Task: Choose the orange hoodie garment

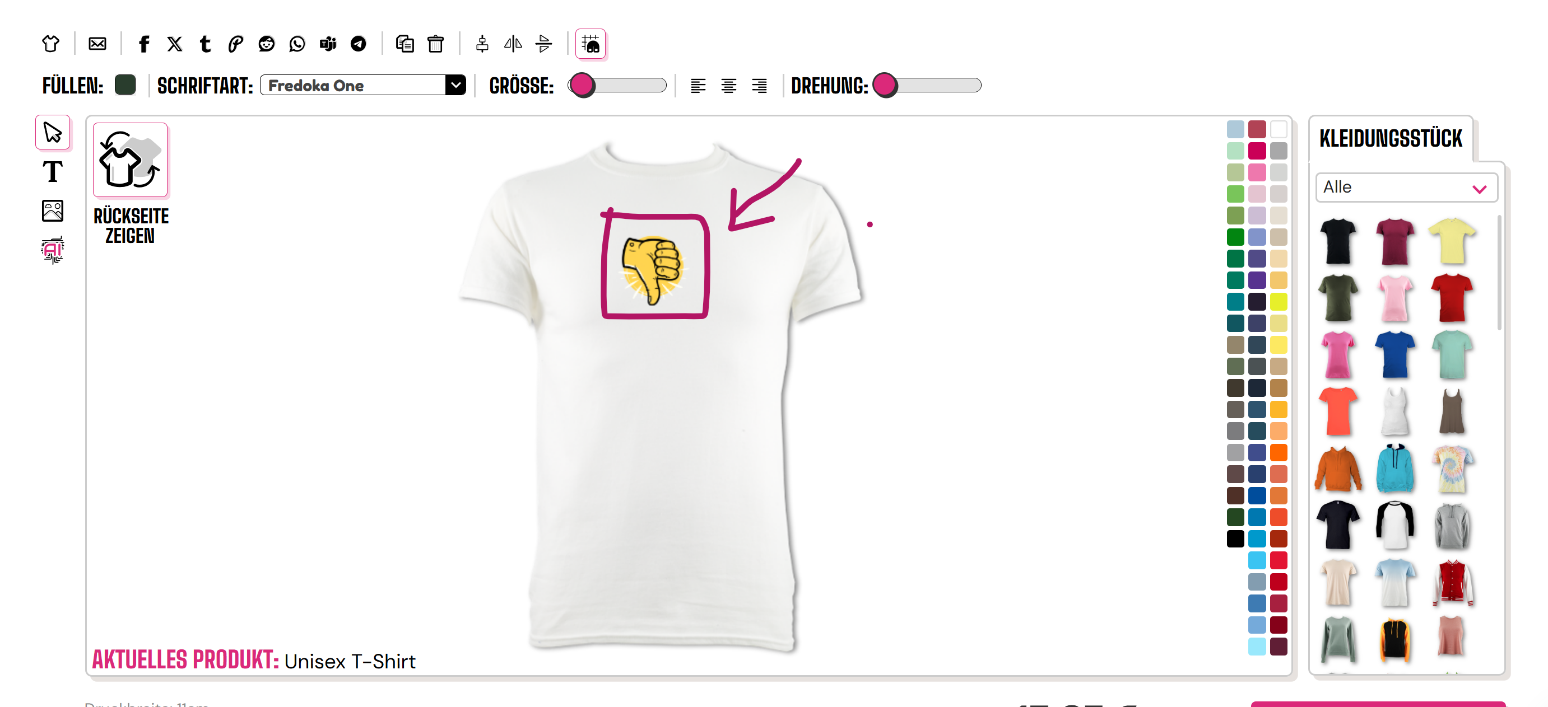Action: [x=1338, y=469]
